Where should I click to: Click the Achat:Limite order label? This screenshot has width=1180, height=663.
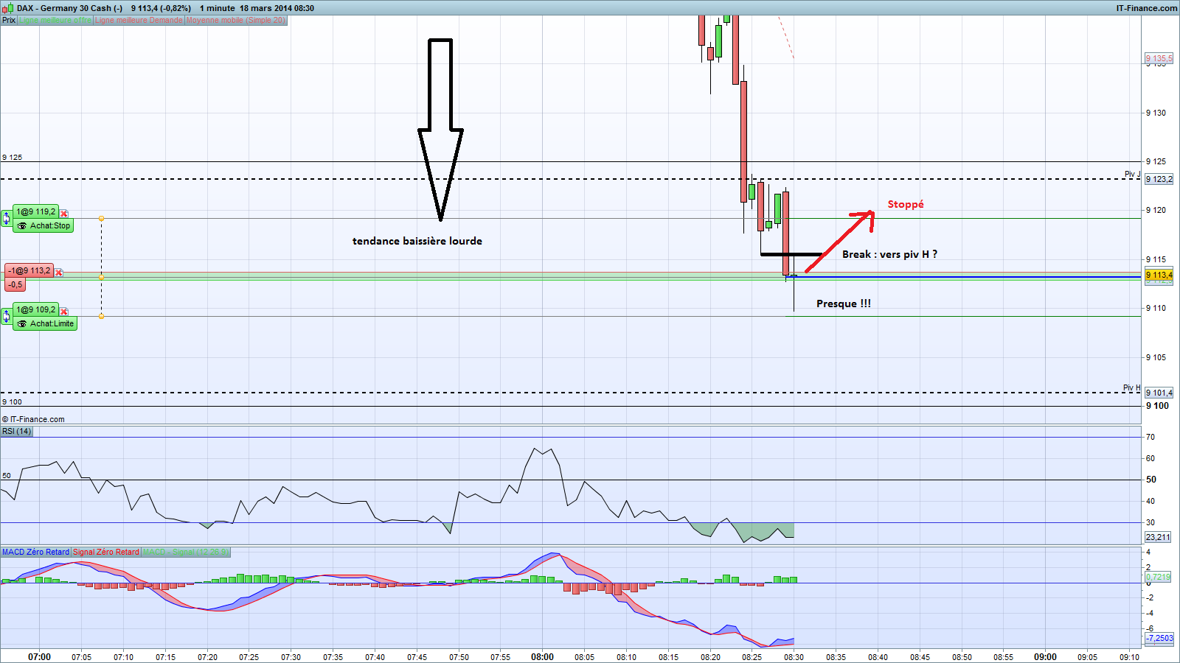pos(45,324)
